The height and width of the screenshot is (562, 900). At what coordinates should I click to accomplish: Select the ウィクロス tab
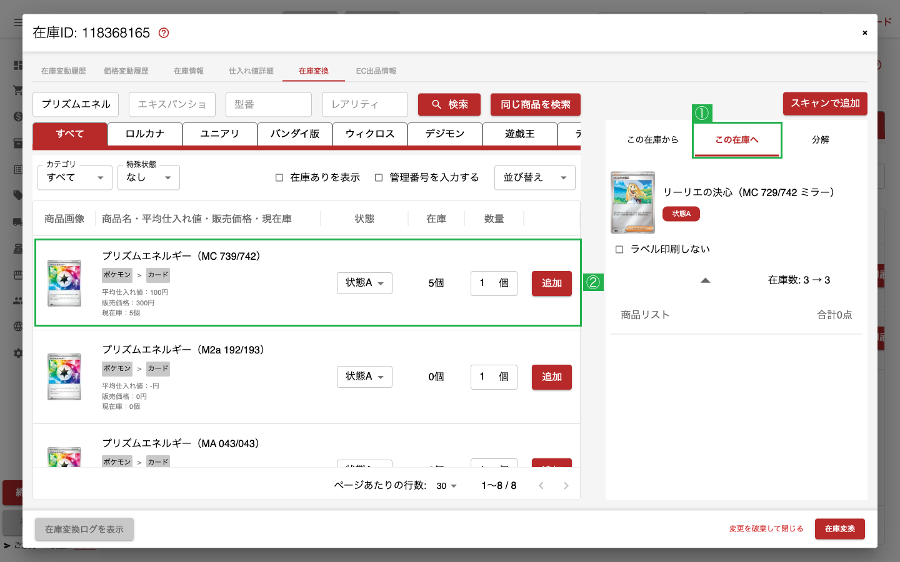[370, 134]
